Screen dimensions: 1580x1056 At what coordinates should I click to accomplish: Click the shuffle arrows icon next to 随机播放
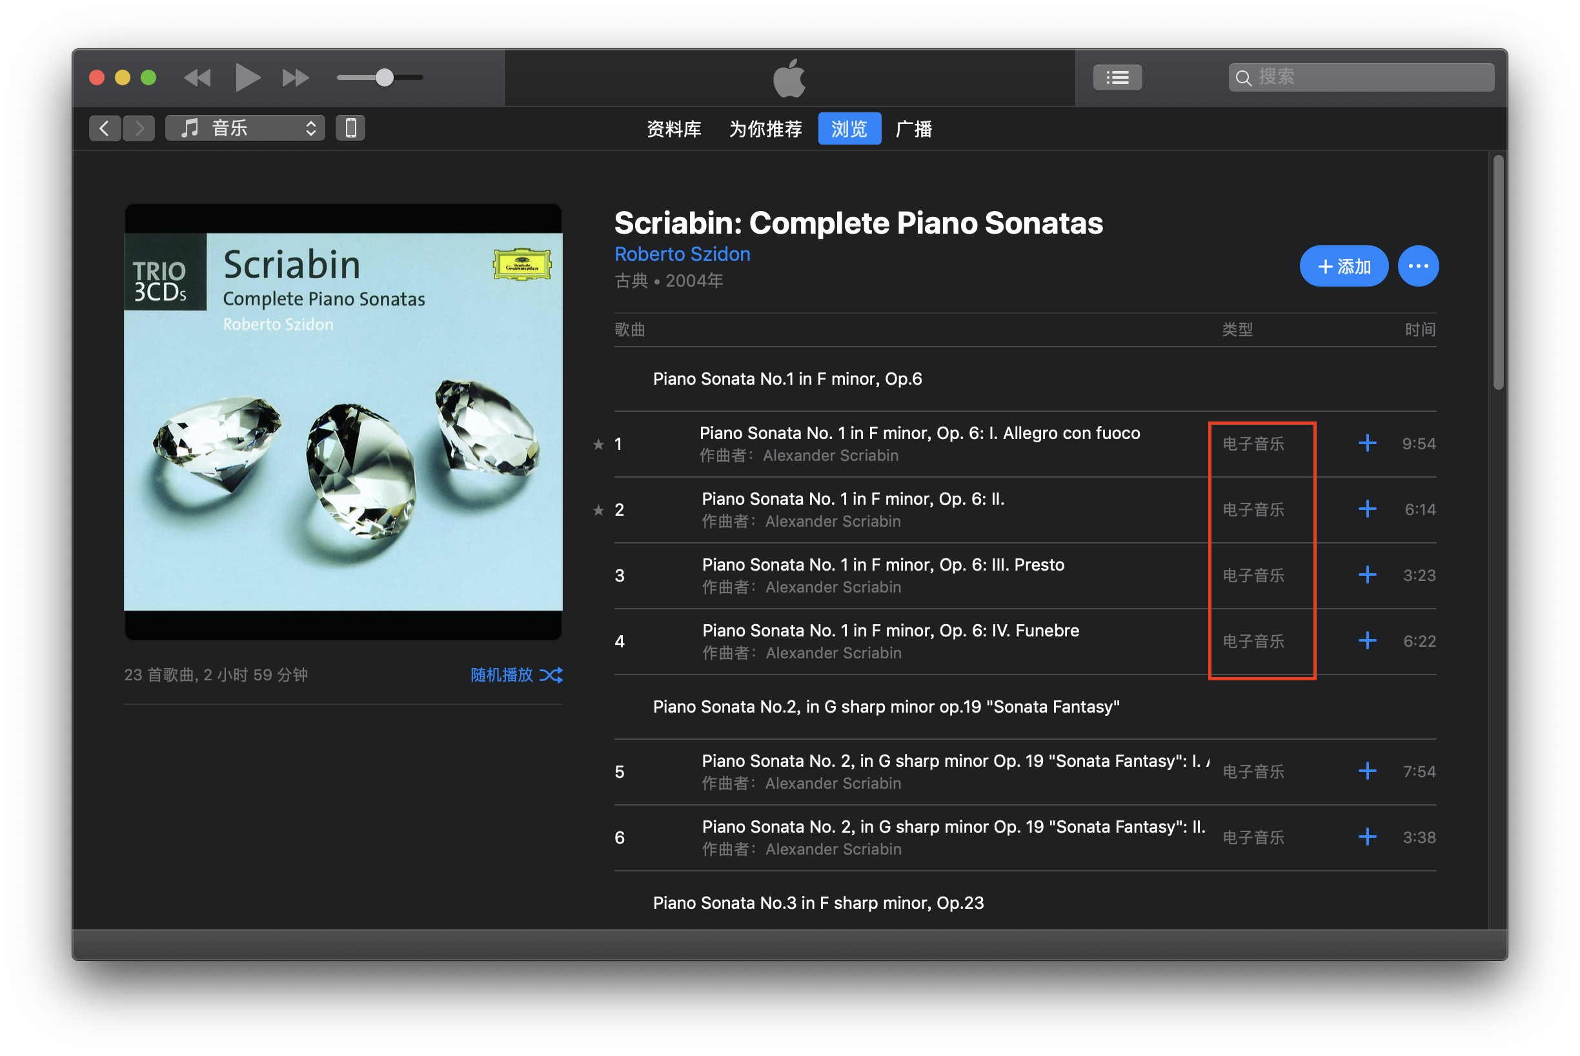point(551,675)
